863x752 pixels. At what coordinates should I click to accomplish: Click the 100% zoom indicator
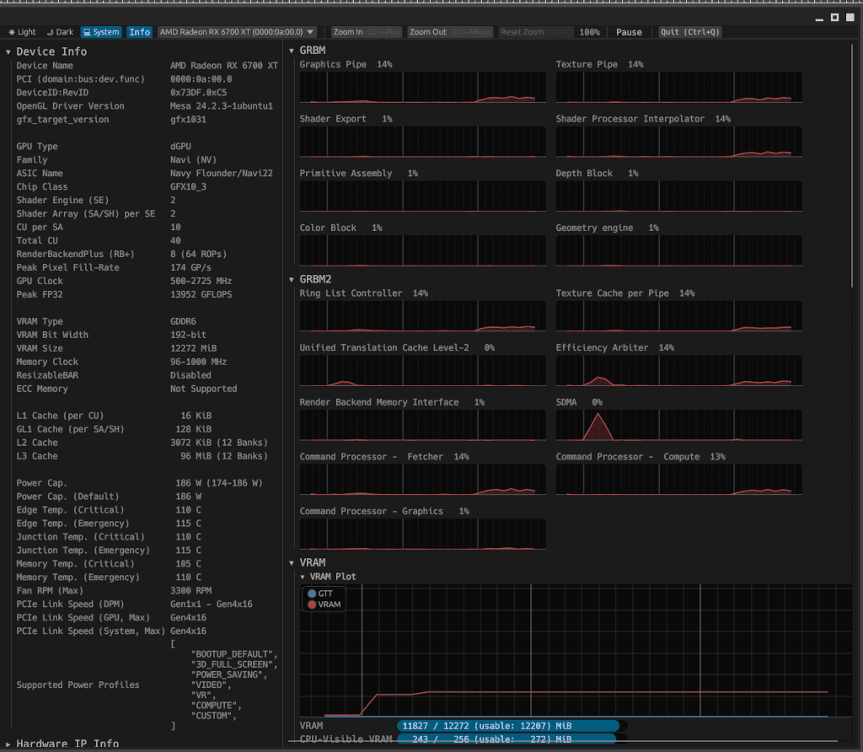tap(590, 31)
